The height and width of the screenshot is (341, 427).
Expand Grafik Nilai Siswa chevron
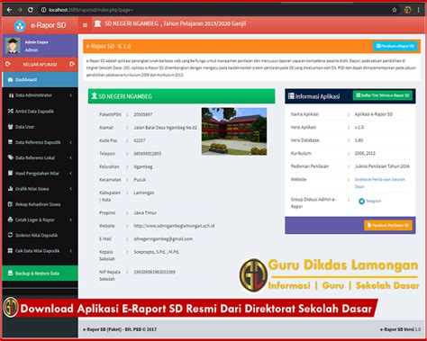[71, 189]
